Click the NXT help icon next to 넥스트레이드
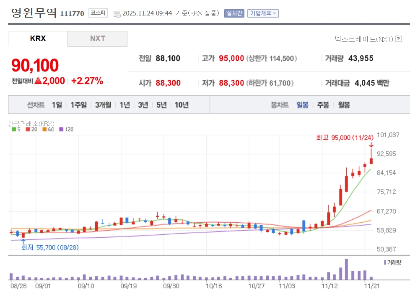This screenshot has height=303, width=410. (398, 39)
